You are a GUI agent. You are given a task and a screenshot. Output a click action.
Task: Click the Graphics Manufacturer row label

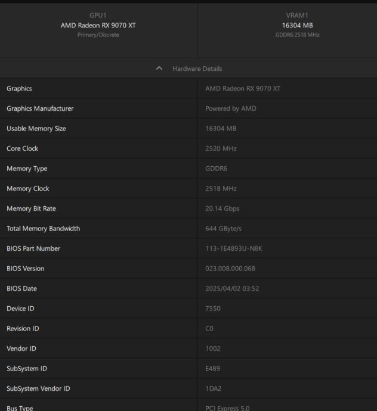click(x=40, y=109)
